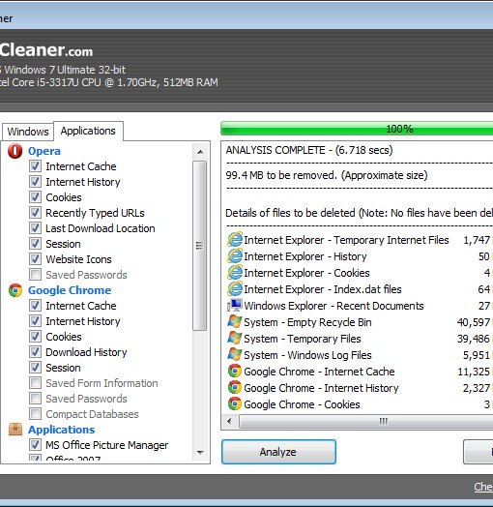Select the Google Chrome group heading
This screenshot has height=507, width=493.
coord(70,290)
